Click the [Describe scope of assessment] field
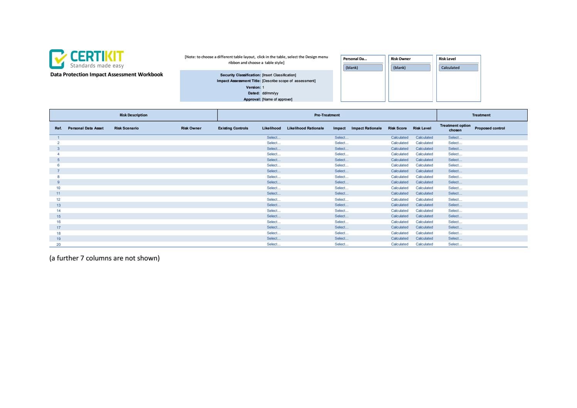The height and width of the screenshot is (408, 577). (289, 81)
